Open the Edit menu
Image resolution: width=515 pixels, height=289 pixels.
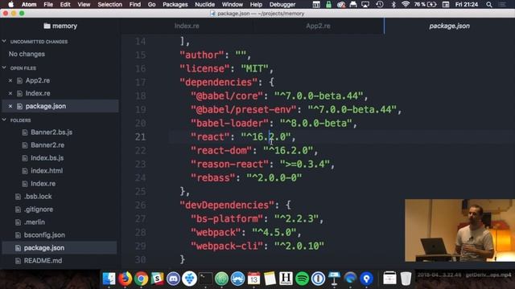click(x=65, y=4)
